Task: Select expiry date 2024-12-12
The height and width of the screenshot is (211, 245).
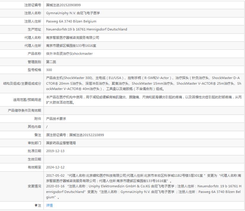Action: (x=55, y=167)
